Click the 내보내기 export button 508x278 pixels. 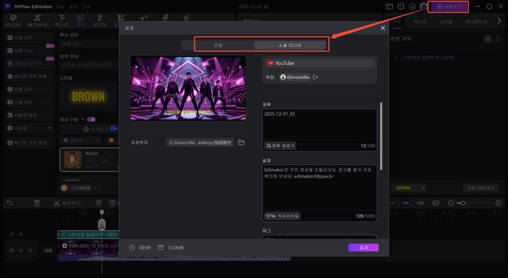(x=449, y=6)
